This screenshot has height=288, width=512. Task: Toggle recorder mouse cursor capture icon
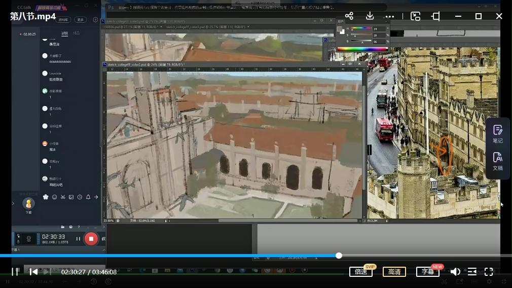(x=18, y=236)
